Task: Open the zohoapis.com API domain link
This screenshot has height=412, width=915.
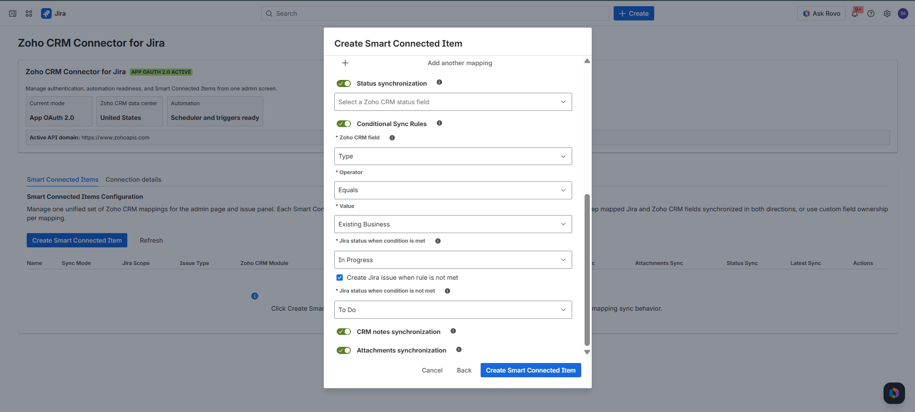Action: (x=115, y=137)
